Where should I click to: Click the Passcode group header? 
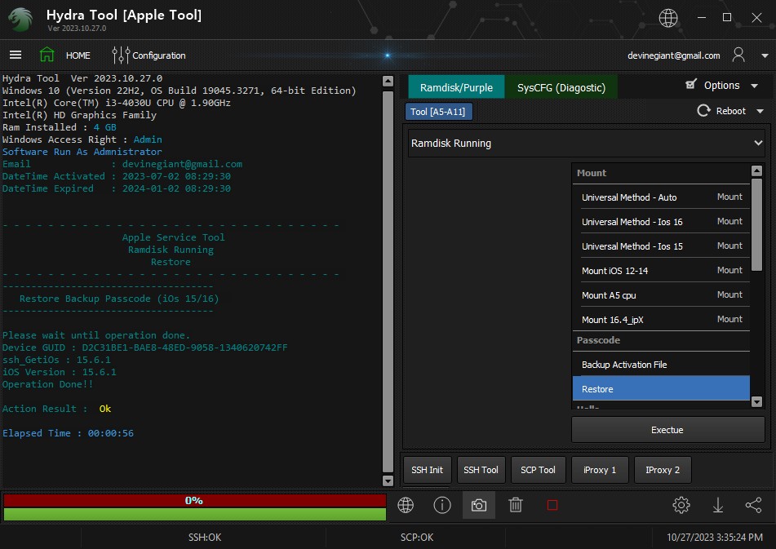661,340
